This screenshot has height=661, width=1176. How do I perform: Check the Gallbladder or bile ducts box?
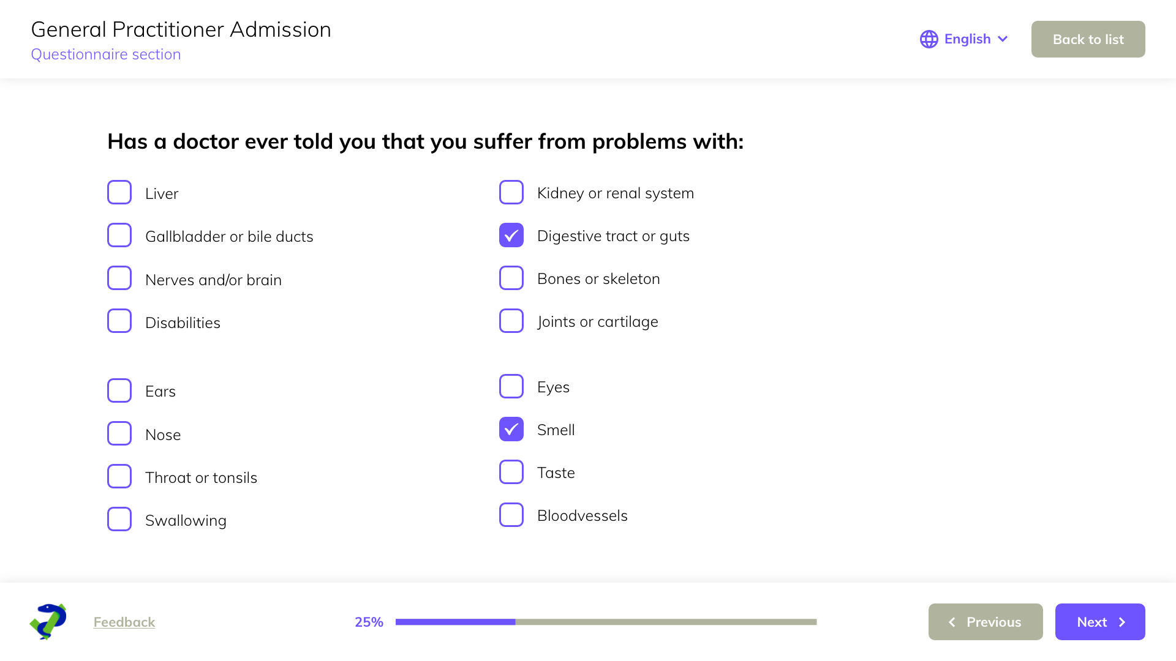tap(119, 235)
